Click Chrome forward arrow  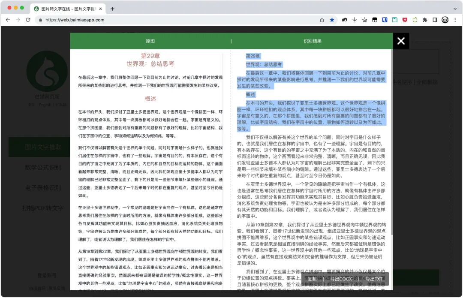(x=18, y=20)
